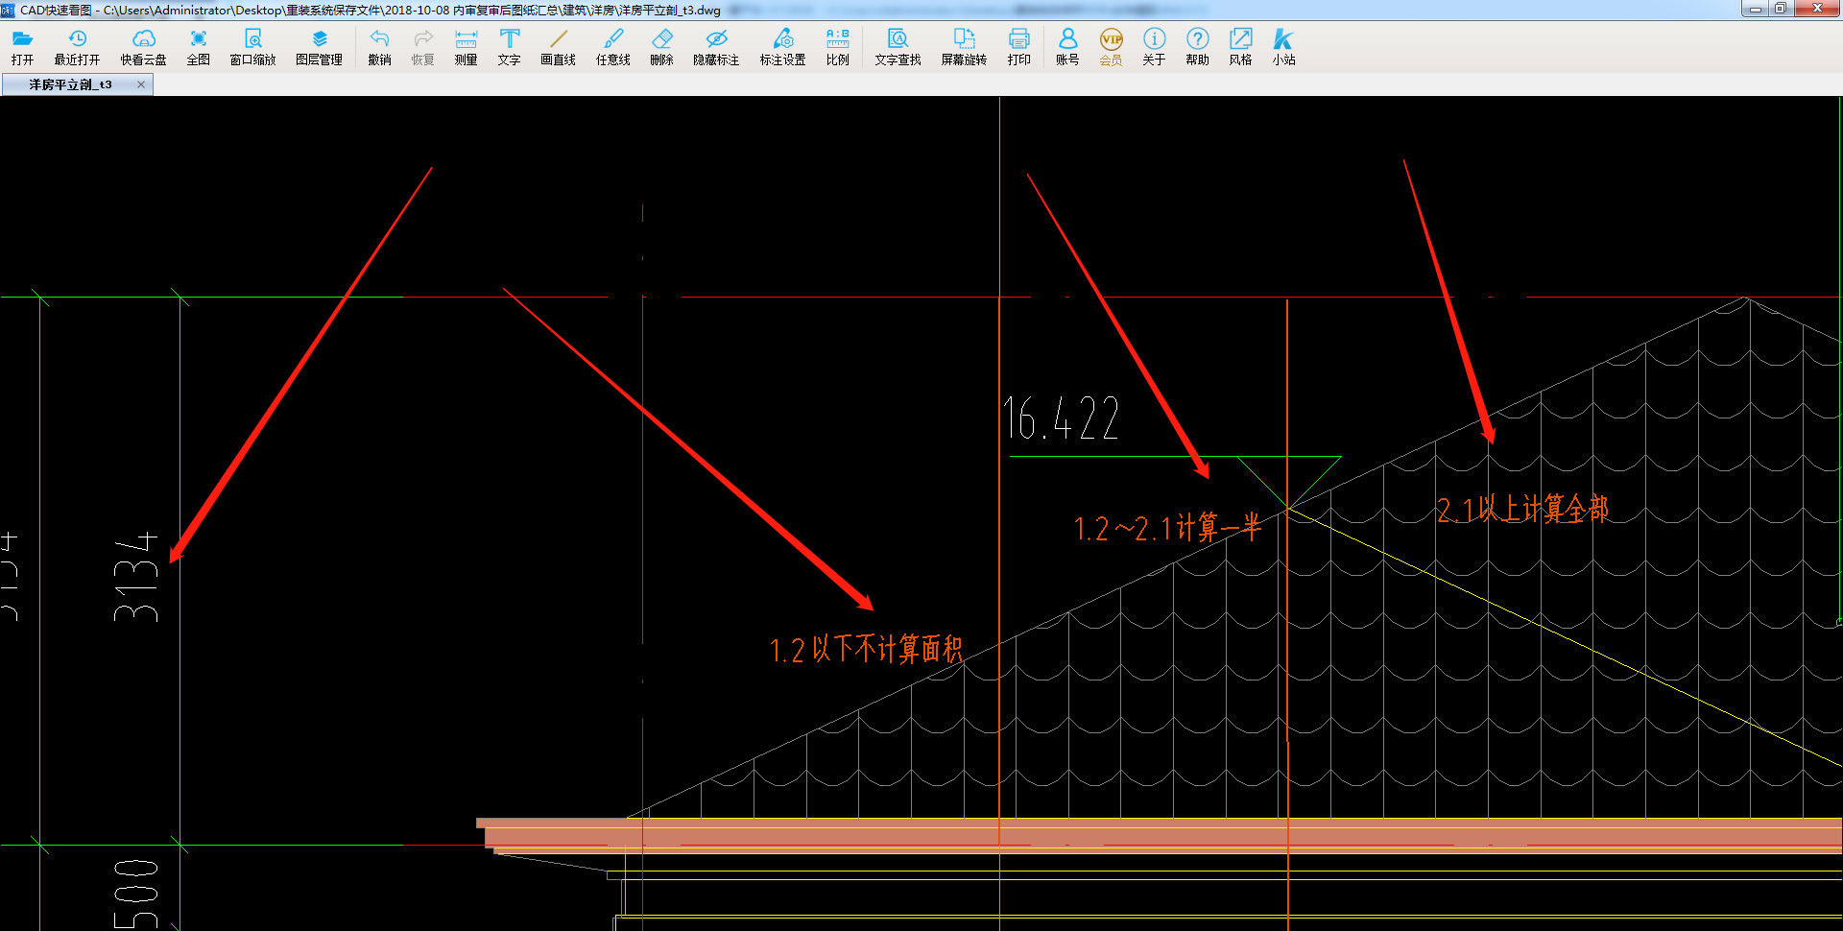Select the draw line (画直线) tool
1843x931 pixels.
[558, 46]
